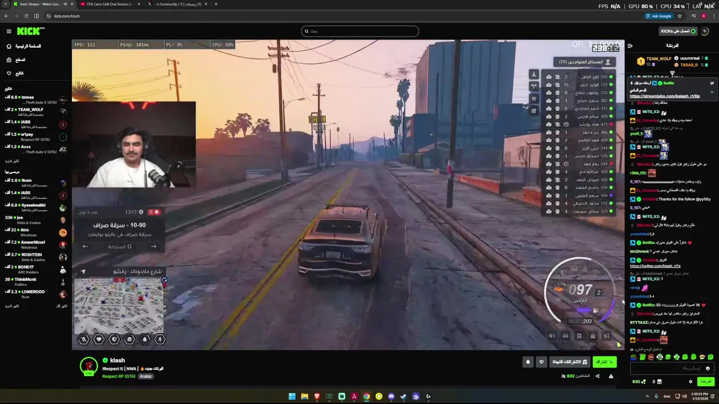Expand Show more under recommended channels
The image size is (719, 404).
coord(11,306)
